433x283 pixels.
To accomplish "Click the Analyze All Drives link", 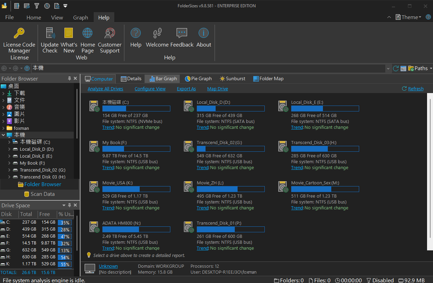I will click(x=106, y=89).
